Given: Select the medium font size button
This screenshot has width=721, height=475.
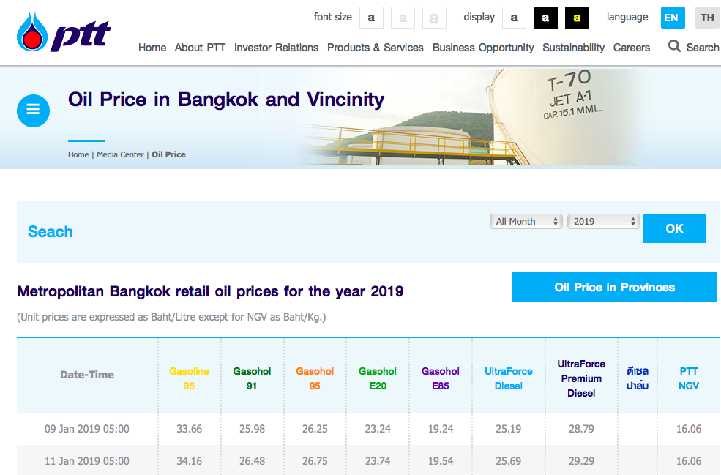Looking at the screenshot, I should 403,18.
